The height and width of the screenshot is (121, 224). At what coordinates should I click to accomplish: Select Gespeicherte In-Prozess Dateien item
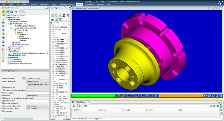click(21, 64)
